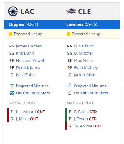Select Norman Powell in the Clippers lineup
The image size is (124, 144).
pyautogui.click(x=30, y=61)
